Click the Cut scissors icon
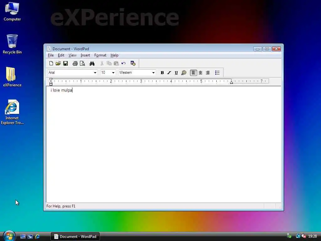The image size is (321, 241). pos(102,63)
